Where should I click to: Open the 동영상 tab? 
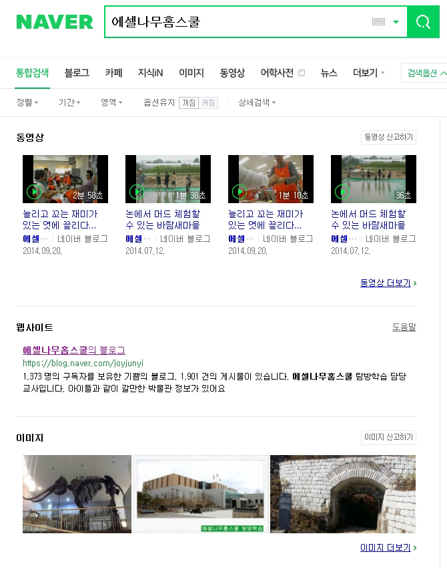232,73
